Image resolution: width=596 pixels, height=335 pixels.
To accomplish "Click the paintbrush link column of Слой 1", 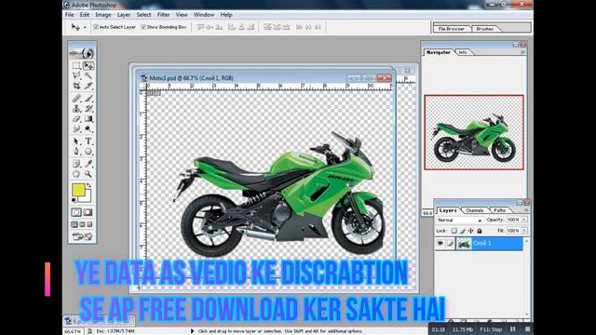I will [x=450, y=244].
